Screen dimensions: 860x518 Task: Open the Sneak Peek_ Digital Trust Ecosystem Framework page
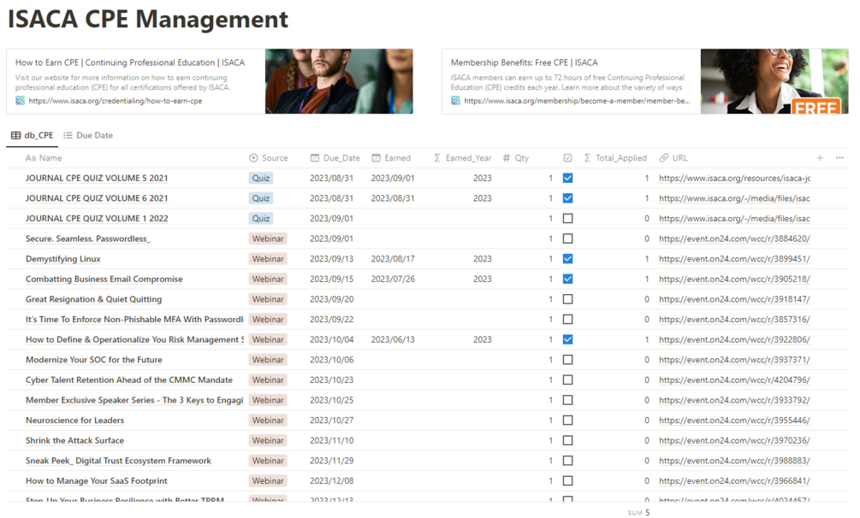point(118,461)
